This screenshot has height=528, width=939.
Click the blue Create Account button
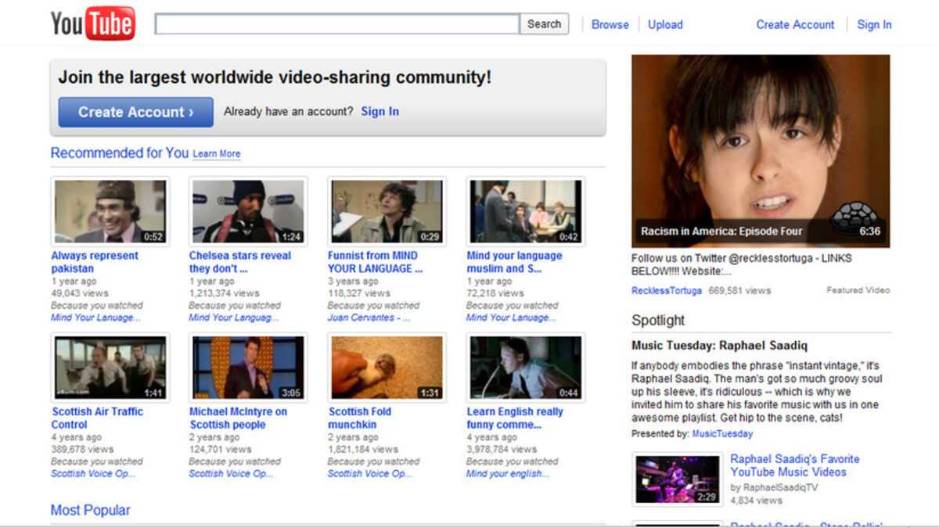pos(135,112)
